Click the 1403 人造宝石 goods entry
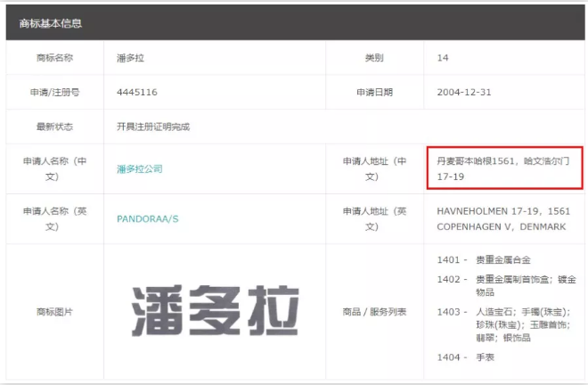This screenshot has width=588, height=385. coord(503,324)
